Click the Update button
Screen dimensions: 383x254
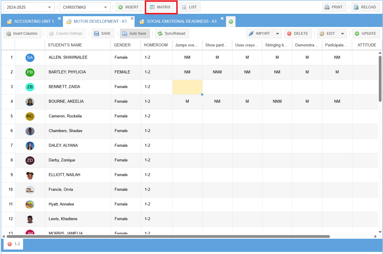366,34
